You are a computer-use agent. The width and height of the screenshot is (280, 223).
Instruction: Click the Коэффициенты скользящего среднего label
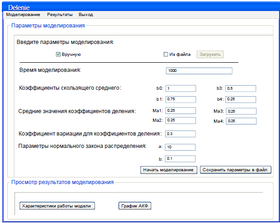tap(70, 88)
